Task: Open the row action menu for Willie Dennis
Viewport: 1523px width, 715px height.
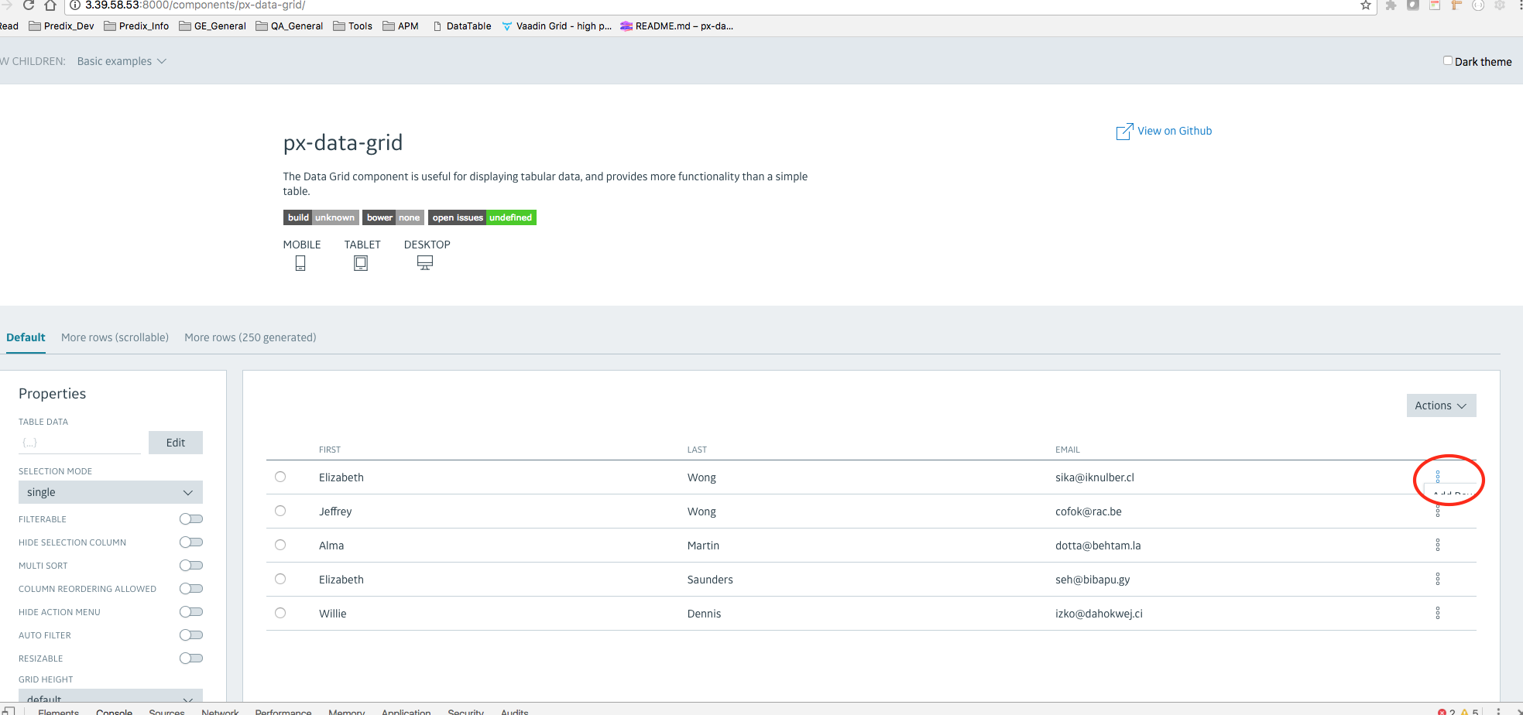Action: click(1438, 613)
